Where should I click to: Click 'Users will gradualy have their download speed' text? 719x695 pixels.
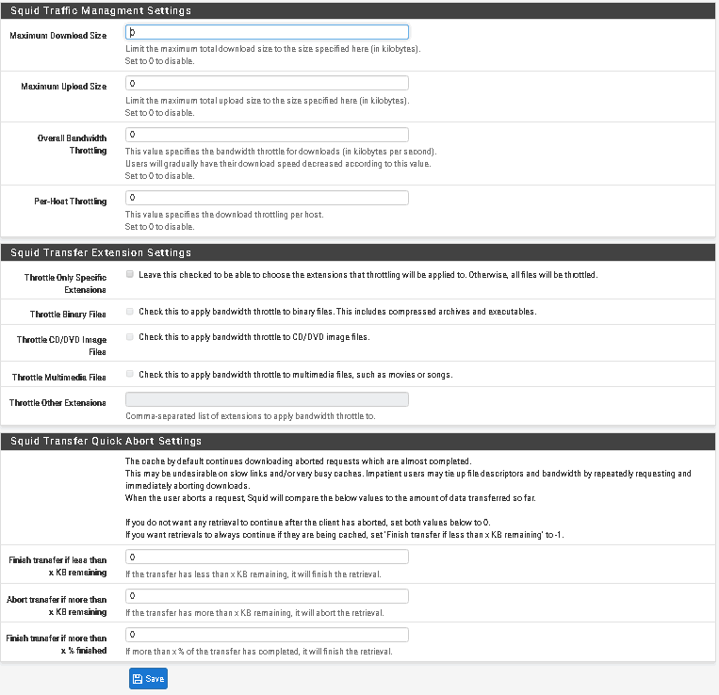click(x=278, y=164)
